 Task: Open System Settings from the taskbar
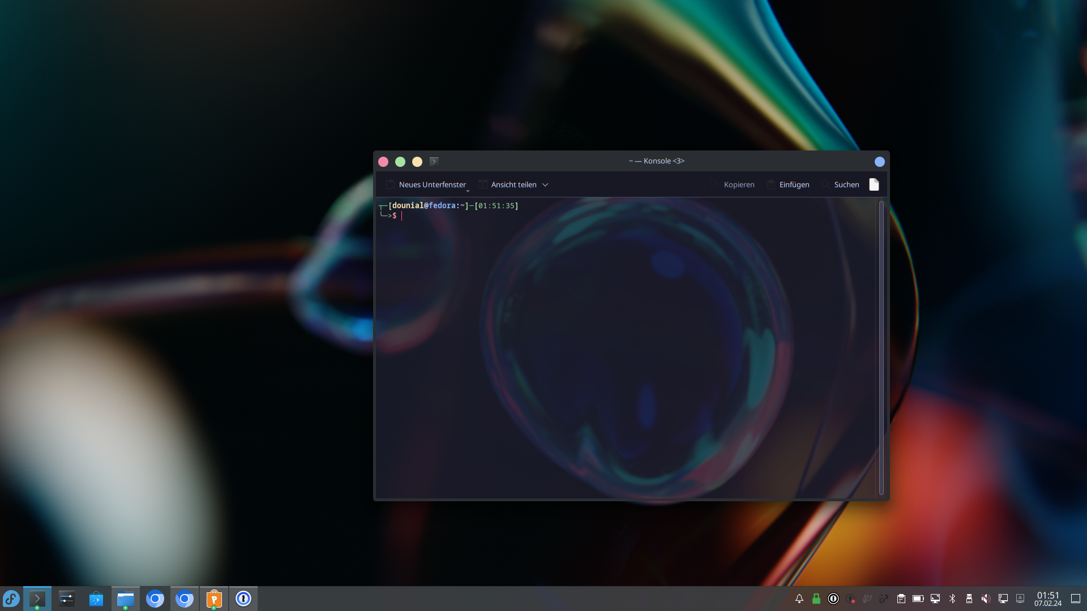click(x=67, y=599)
